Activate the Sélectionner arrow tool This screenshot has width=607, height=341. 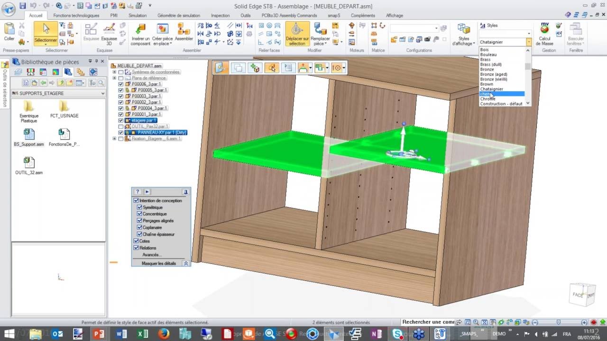click(46, 33)
